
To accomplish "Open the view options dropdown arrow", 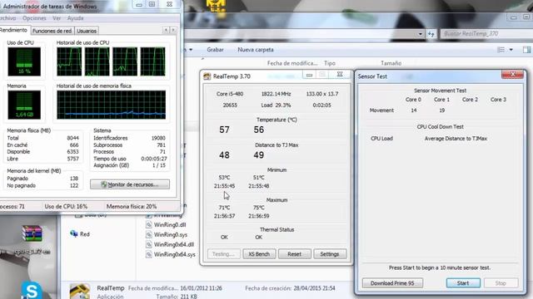I will coord(511,50).
